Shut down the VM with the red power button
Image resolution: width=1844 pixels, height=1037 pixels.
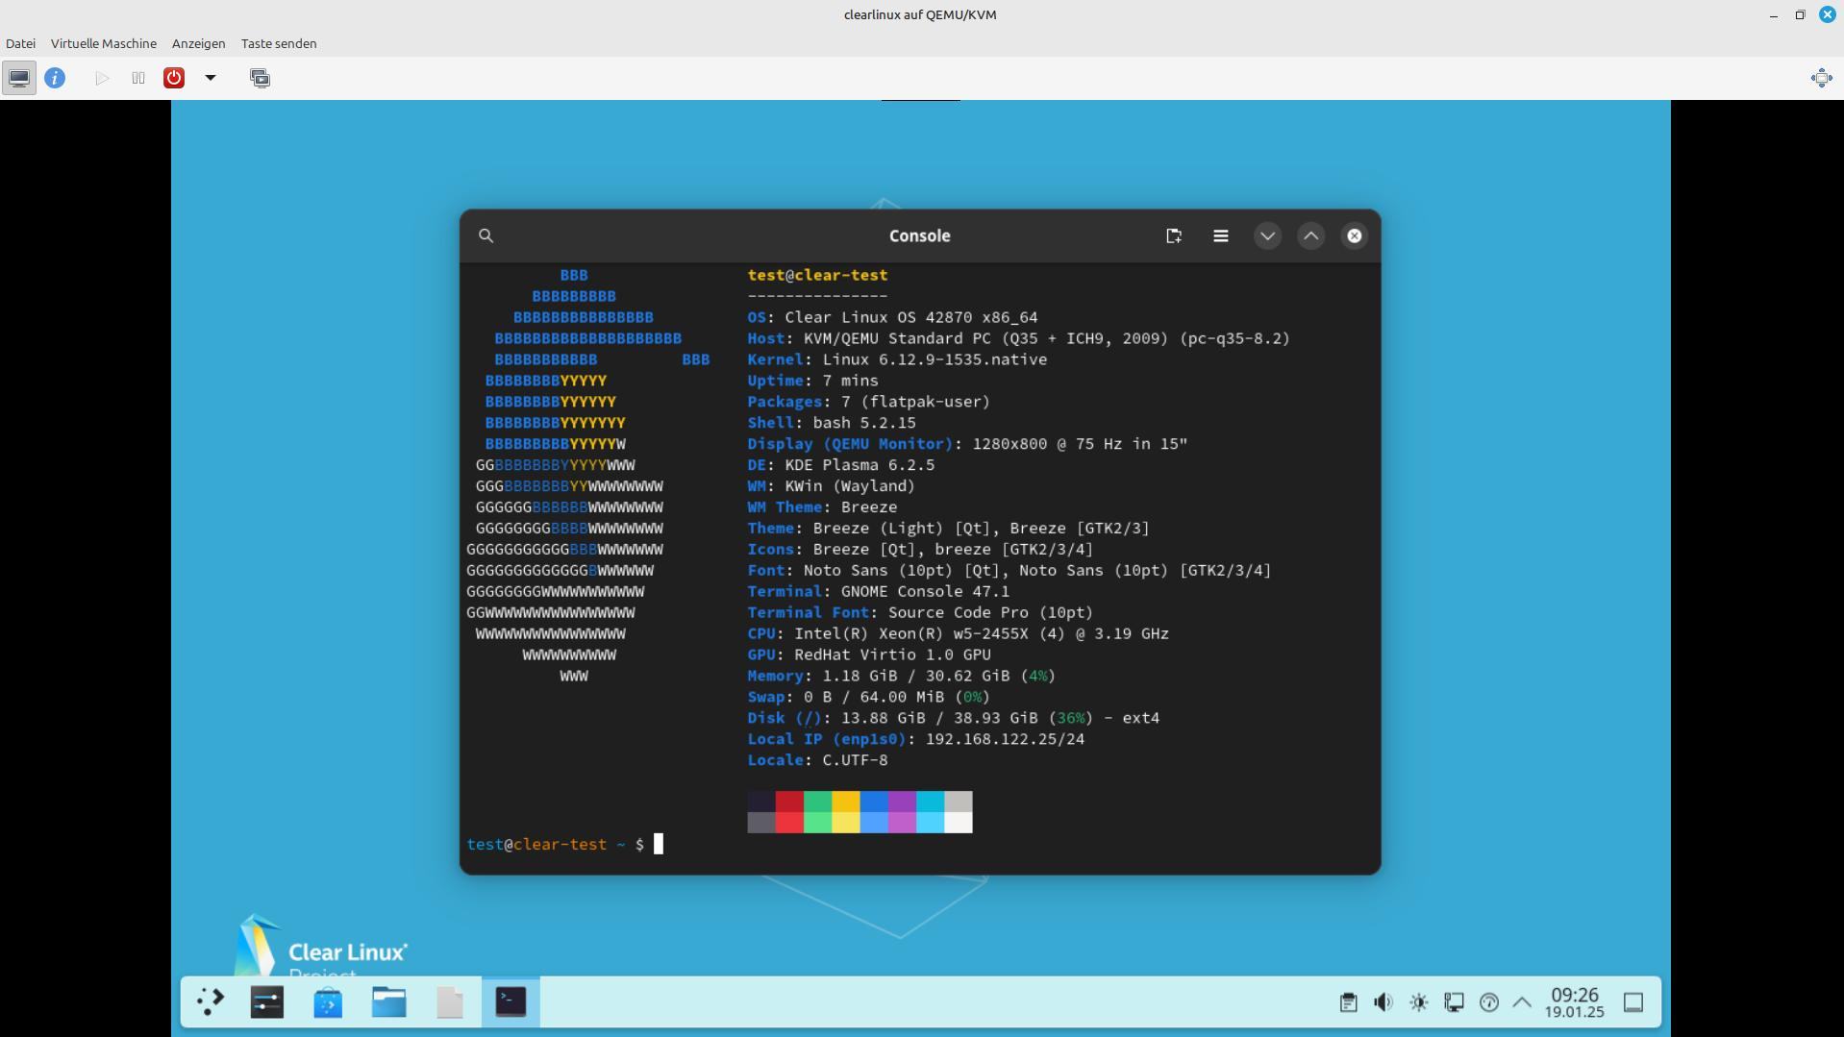pos(174,78)
